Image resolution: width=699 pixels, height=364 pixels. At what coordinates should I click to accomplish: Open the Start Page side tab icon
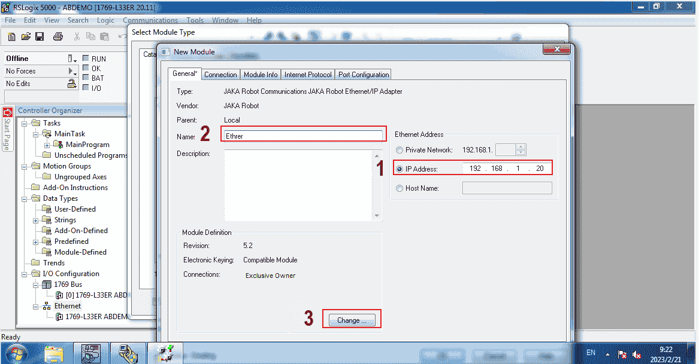pos(8,112)
